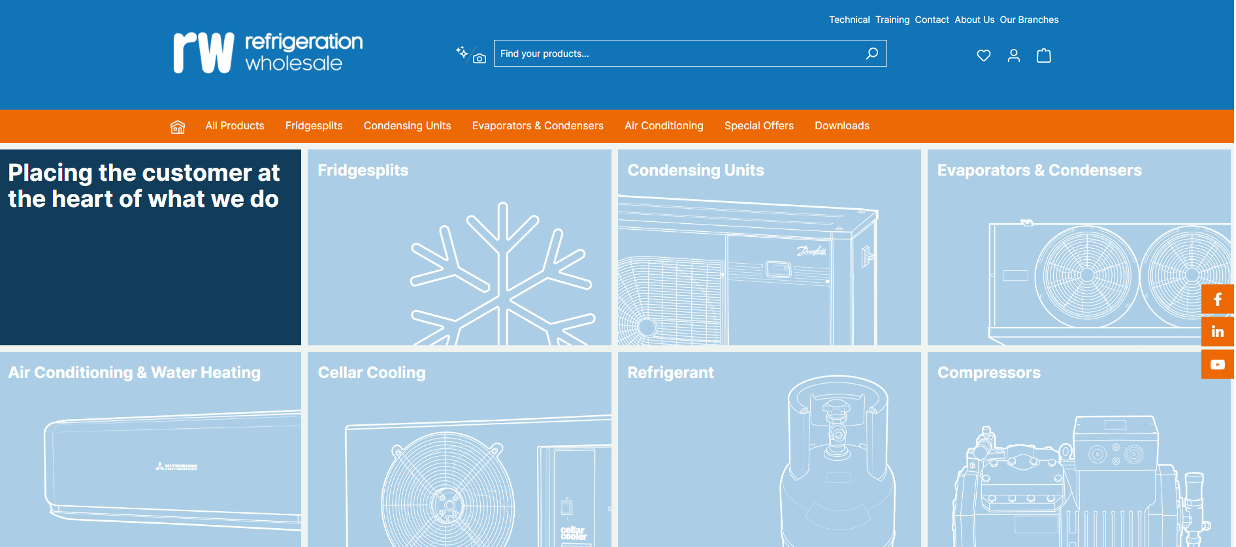
Task: Go to Downloads in navigation bar
Action: point(841,126)
